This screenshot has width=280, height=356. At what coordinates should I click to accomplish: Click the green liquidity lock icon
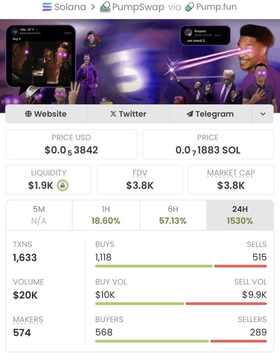[63, 185]
